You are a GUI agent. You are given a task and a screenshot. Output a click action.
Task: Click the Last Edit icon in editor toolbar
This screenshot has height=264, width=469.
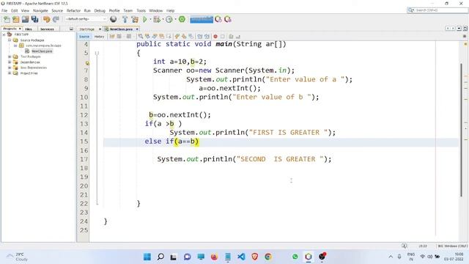[112, 37]
